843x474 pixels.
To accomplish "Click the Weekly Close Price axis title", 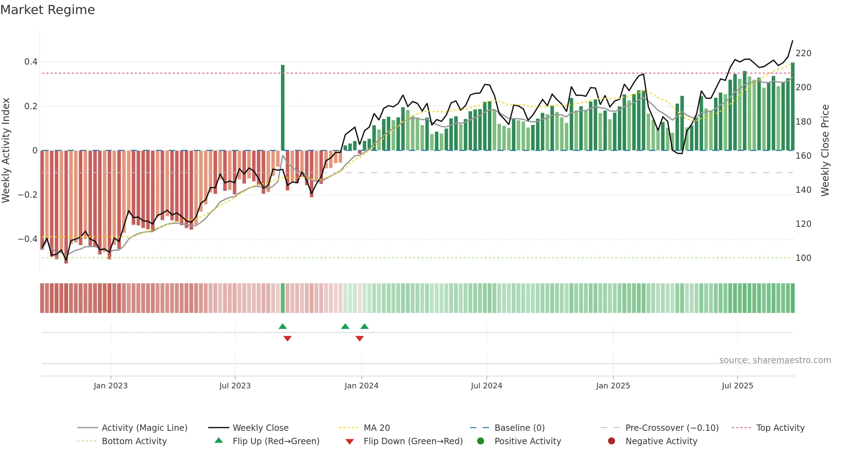I will [825, 150].
